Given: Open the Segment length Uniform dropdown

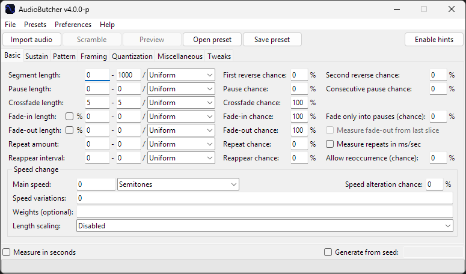Looking at the screenshot, I should pos(181,75).
